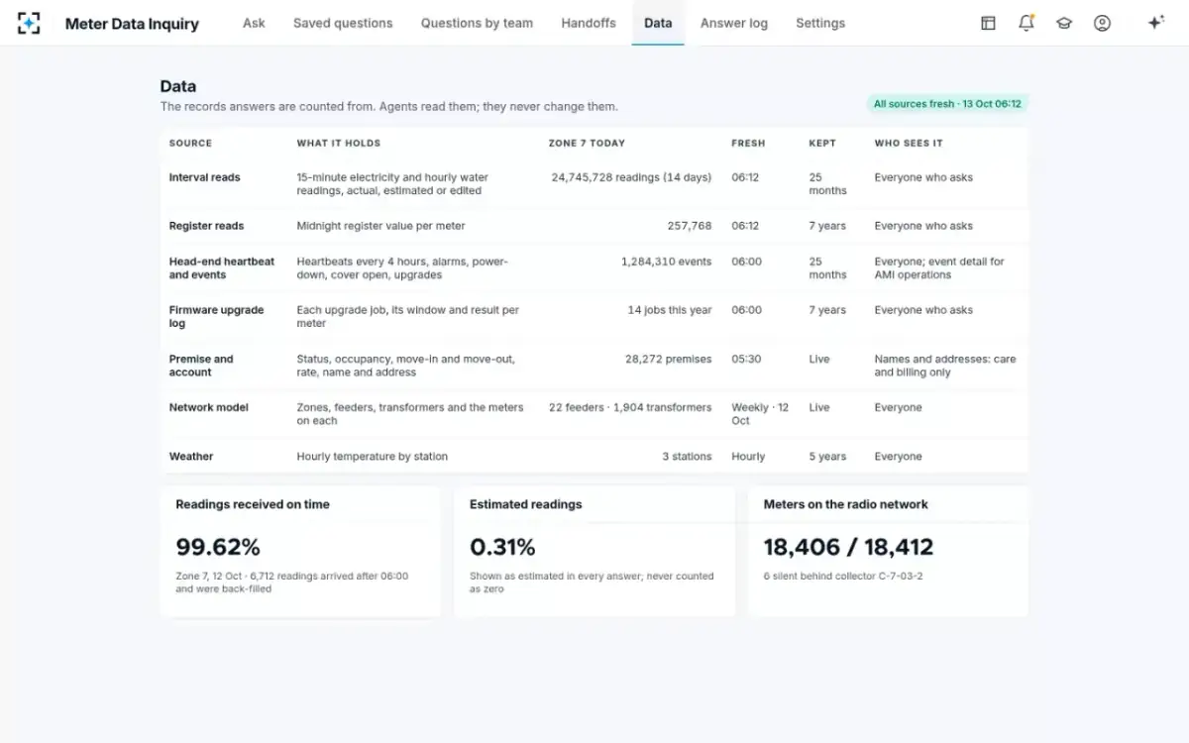This screenshot has width=1189, height=743.
Task: Open the layout panel icon
Action: tap(988, 23)
